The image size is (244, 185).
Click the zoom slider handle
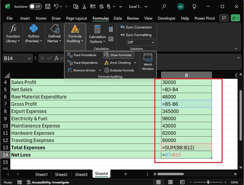pyautogui.click(x=208, y=182)
